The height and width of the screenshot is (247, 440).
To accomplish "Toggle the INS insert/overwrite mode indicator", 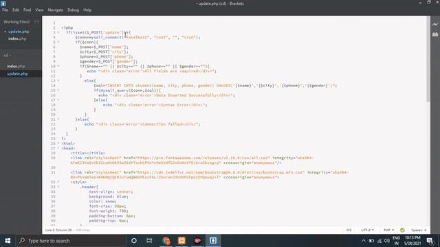I will pos(349,230).
